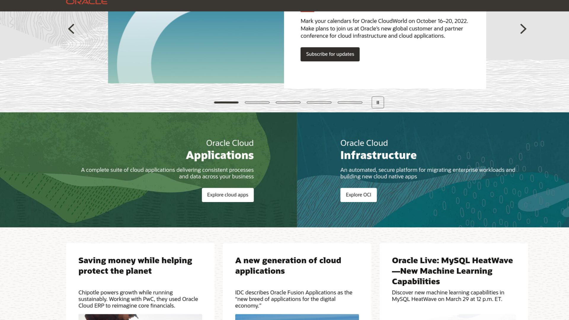Jump to the third carousel slide indicator
Screen dimensions: 569x320
click(x=288, y=103)
